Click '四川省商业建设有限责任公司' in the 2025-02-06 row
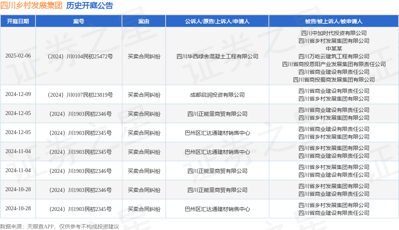399x230 pixels. coord(334,72)
